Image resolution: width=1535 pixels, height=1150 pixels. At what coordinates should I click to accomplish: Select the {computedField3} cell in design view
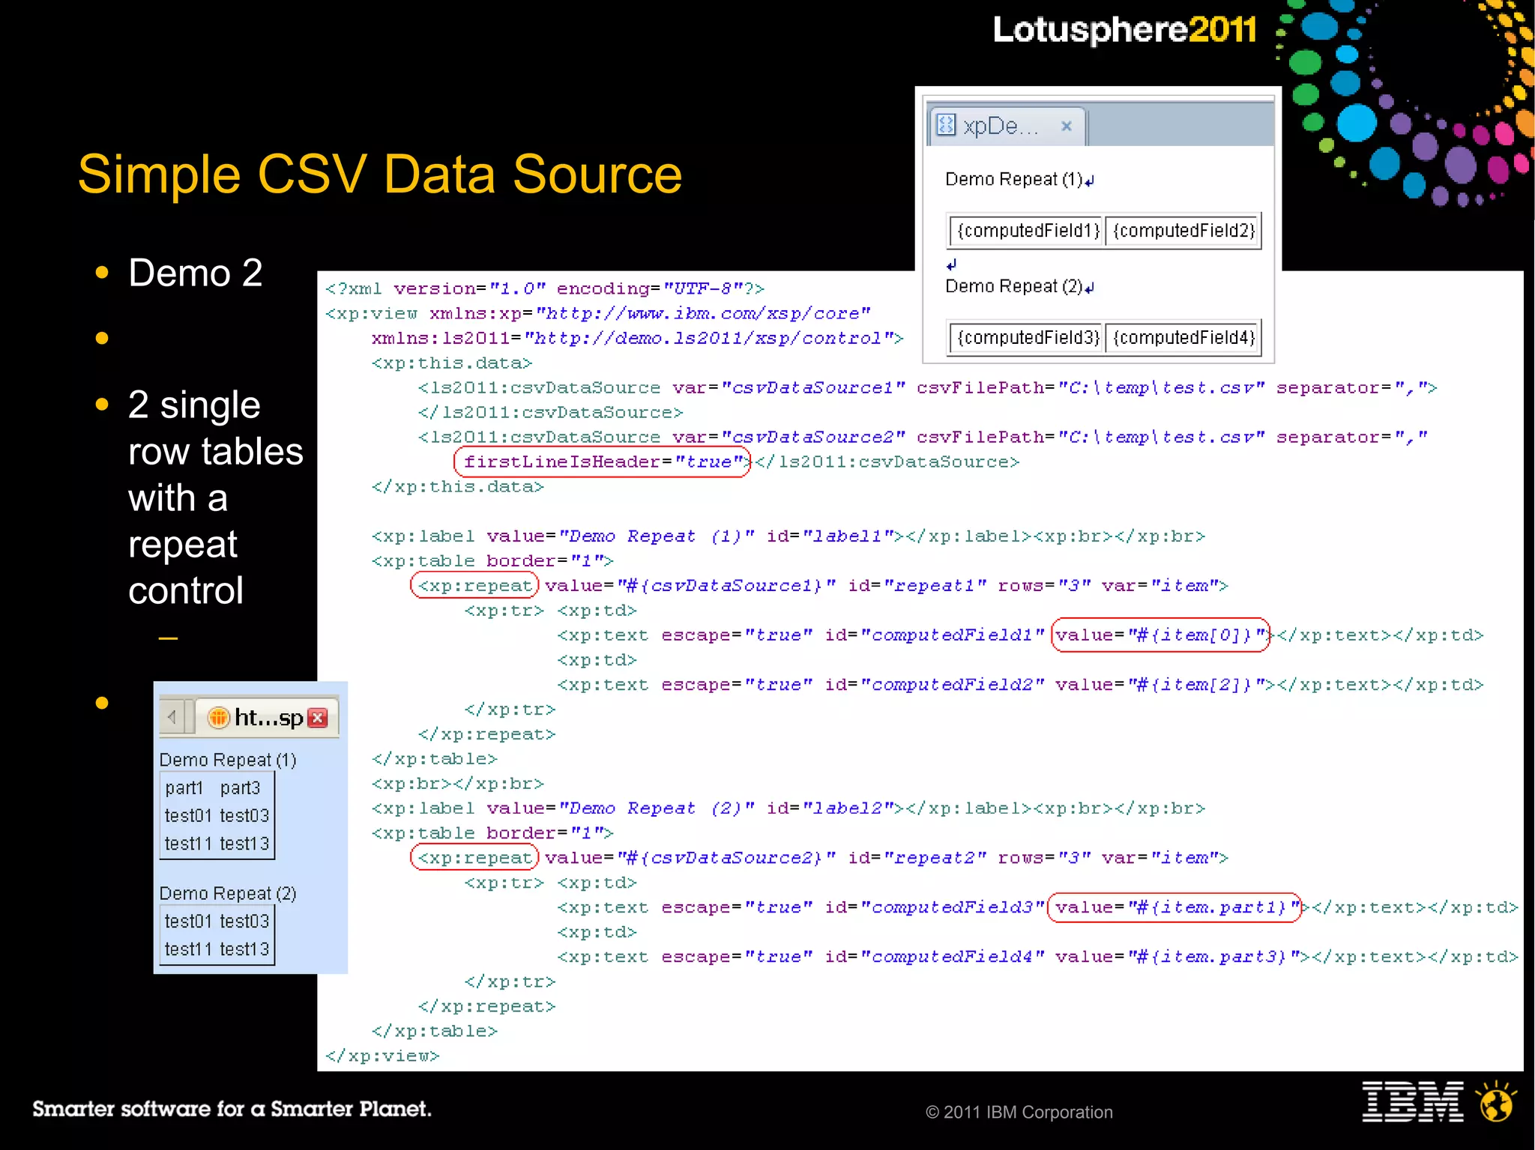[1028, 337]
